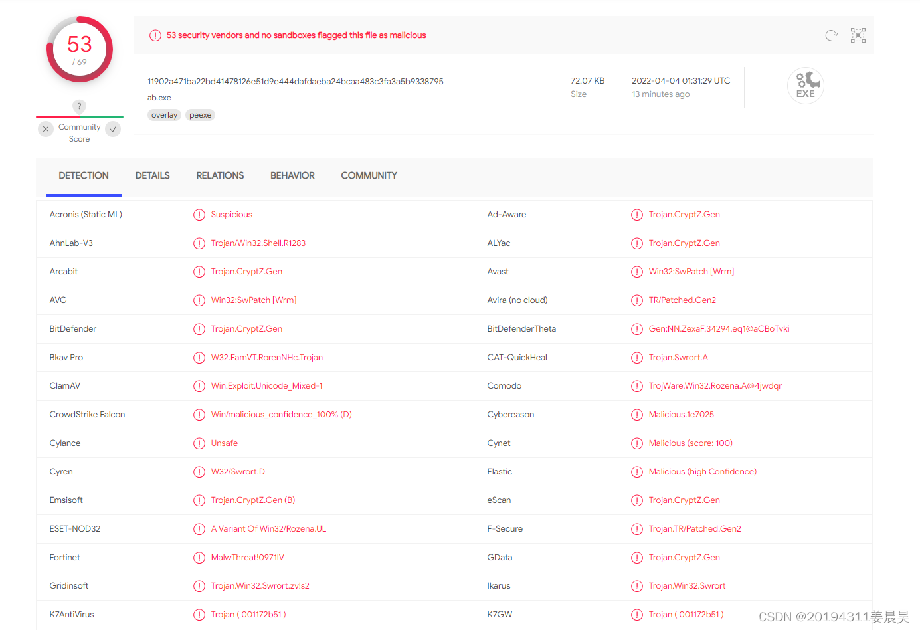Vote down with the community X icon
920x630 pixels.
(x=46, y=129)
